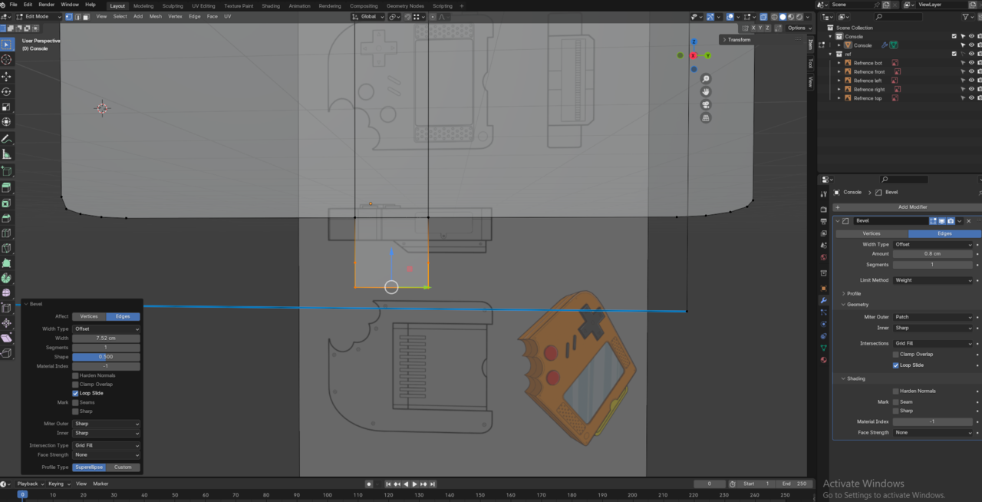Click the pan hand icon in viewport
This screenshot has width=982, height=502.
[x=706, y=92]
